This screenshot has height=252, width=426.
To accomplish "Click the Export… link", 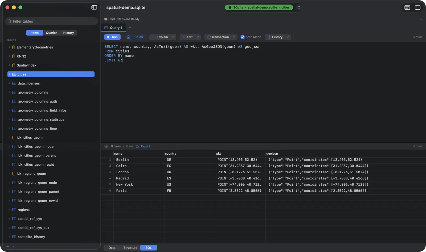I will pyautogui.click(x=146, y=146).
